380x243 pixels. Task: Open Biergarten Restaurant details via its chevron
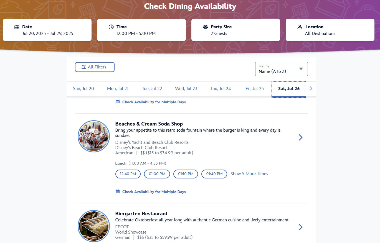coord(300,227)
